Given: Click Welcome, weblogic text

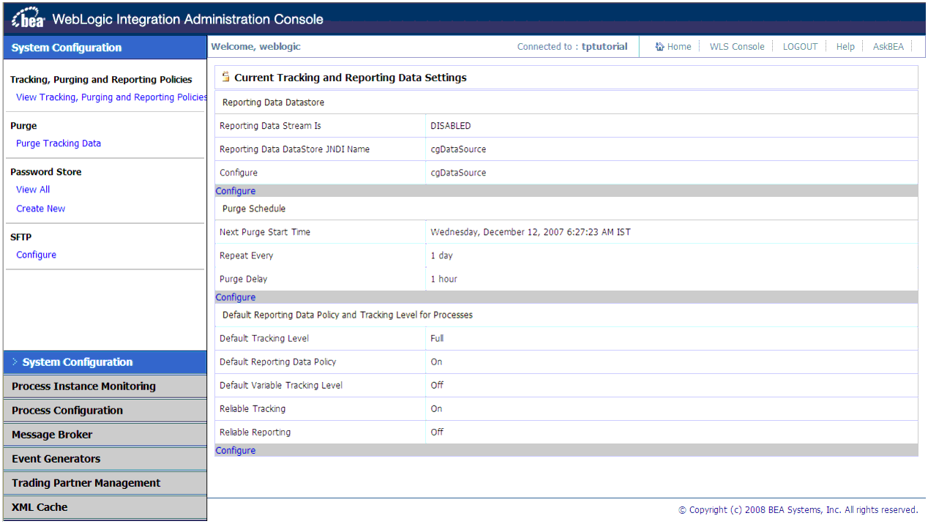Looking at the screenshot, I should tap(256, 46).
